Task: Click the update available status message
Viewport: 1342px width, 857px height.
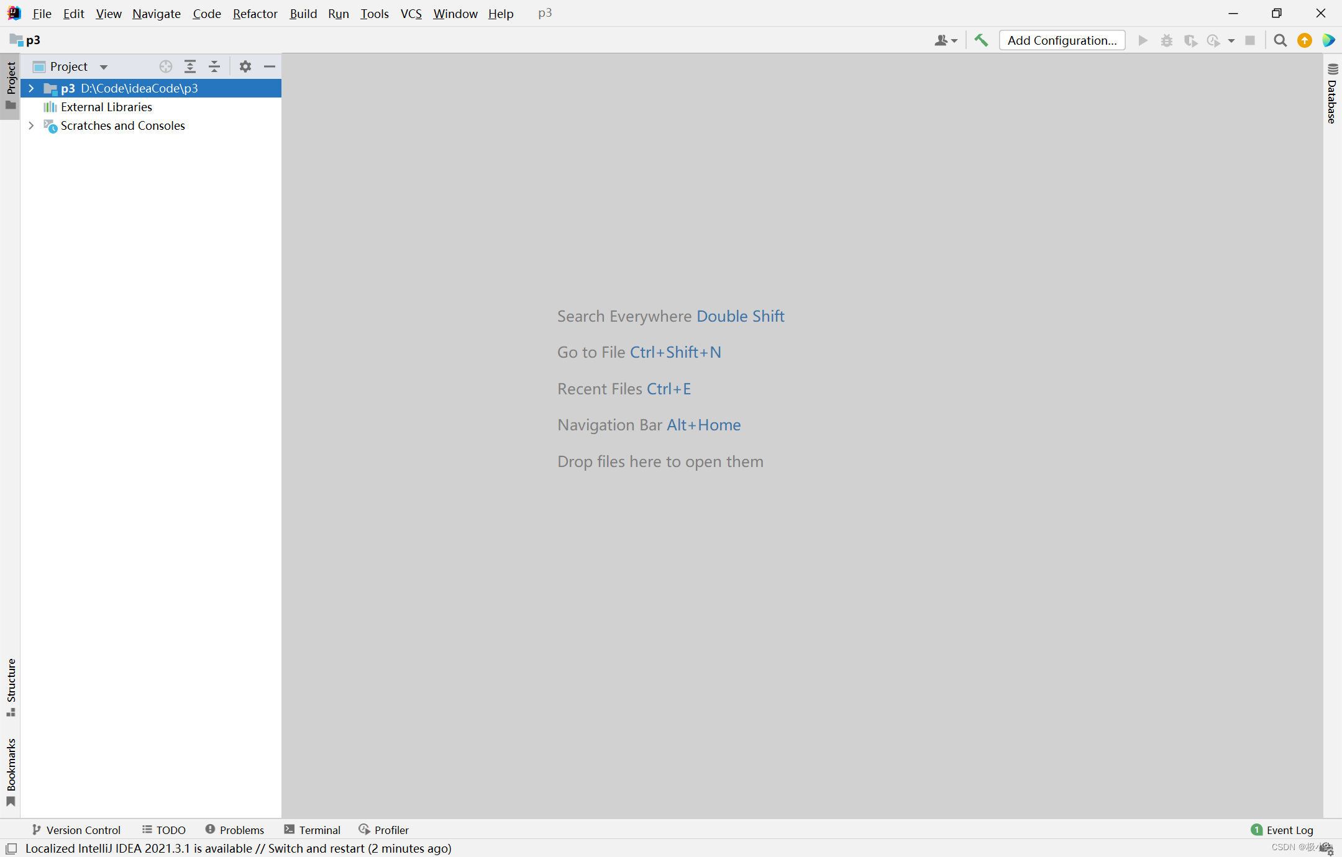Action: pyautogui.click(x=238, y=848)
